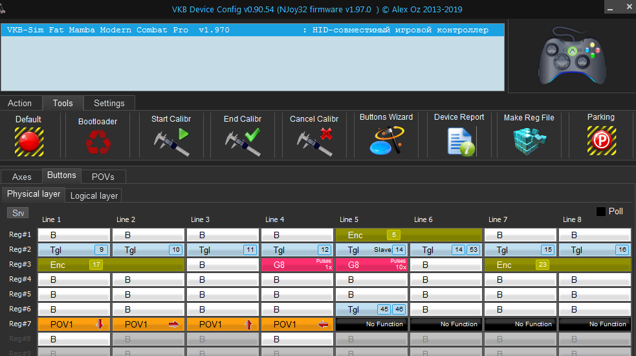The width and height of the screenshot is (636, 356).
Task: Select the VKB-Sim Fat Mamba device row
Action: 252,30
